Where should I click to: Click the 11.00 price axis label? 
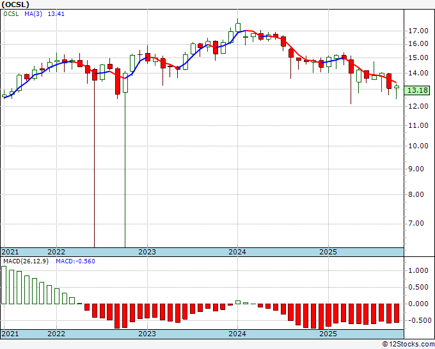click(418, 125)
